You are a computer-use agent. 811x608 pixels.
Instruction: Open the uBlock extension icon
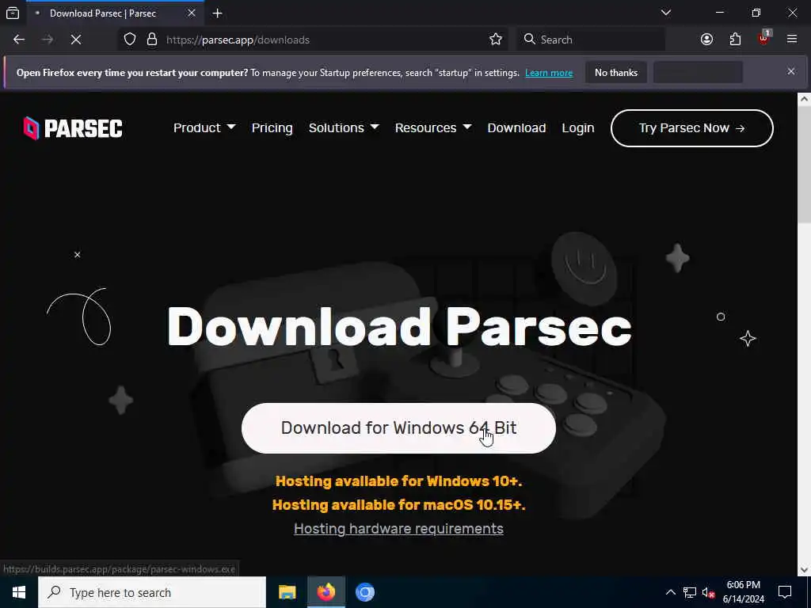tap(764, 38)
